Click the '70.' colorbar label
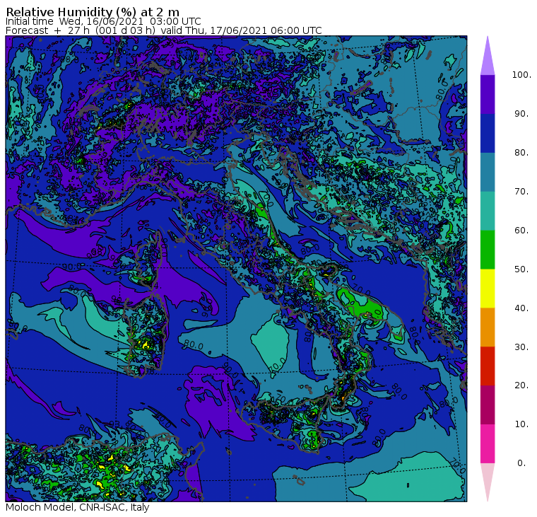This screenshot has width=537, height=517. (521, 191)
